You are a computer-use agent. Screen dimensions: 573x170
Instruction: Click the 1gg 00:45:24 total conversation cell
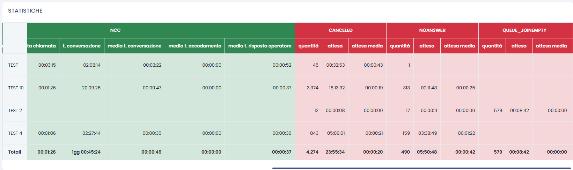point(86,152)
